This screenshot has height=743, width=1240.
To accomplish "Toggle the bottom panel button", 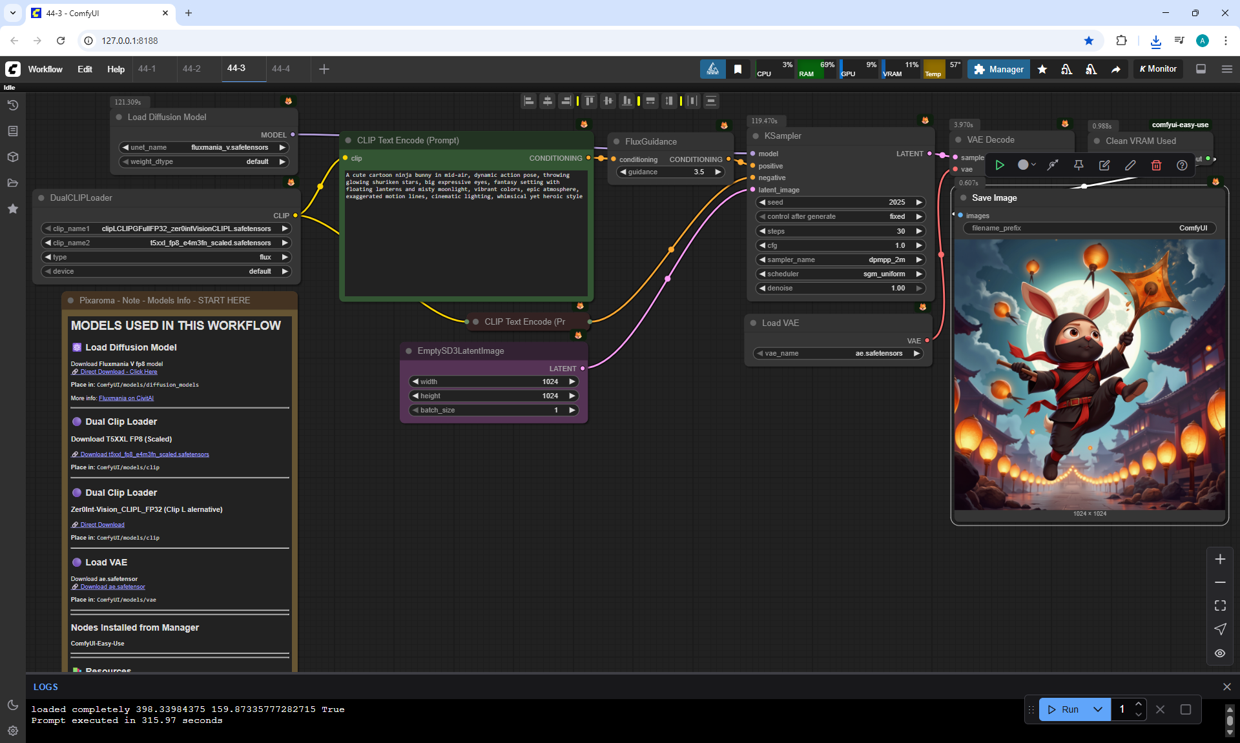I will coord(1201,69).
